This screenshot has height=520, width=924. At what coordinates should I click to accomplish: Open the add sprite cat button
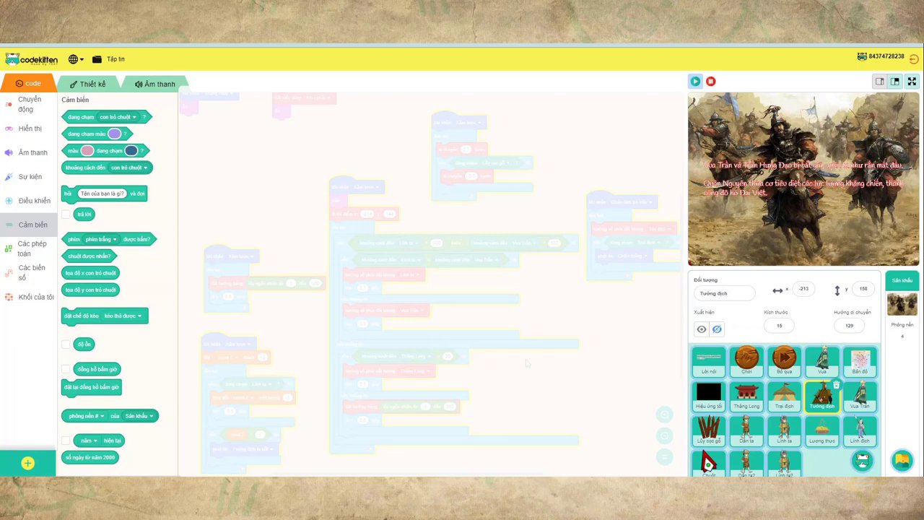[862, 461]
